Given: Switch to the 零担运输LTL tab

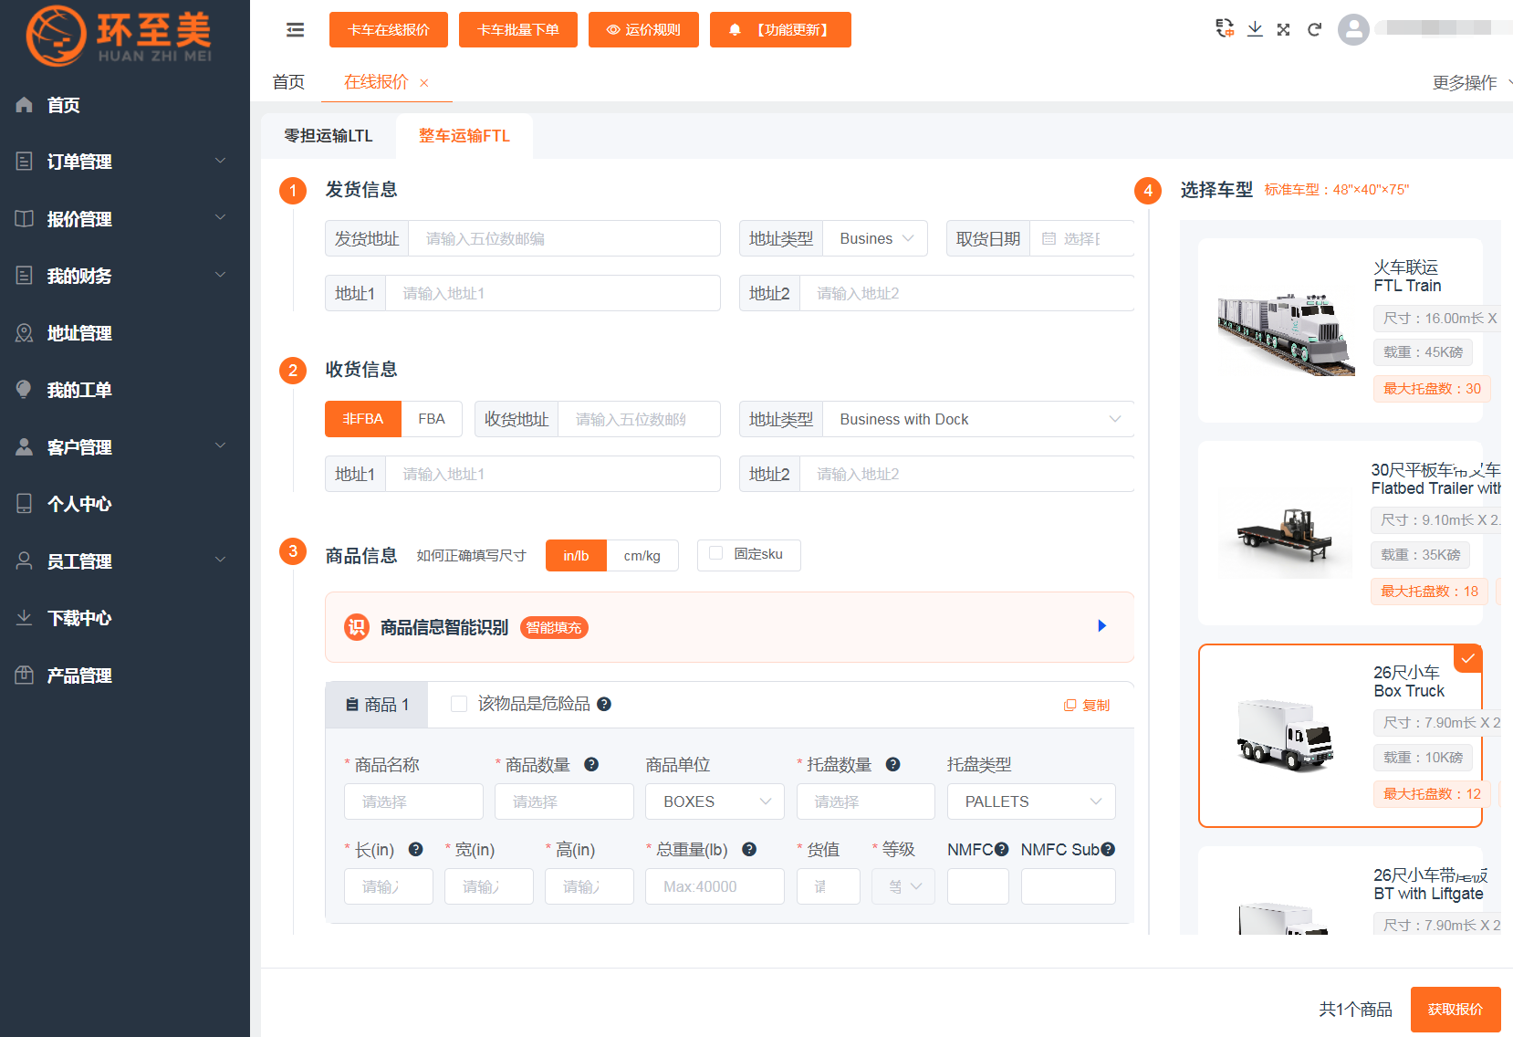Looking at the screenshot, I should click(329, 136).
